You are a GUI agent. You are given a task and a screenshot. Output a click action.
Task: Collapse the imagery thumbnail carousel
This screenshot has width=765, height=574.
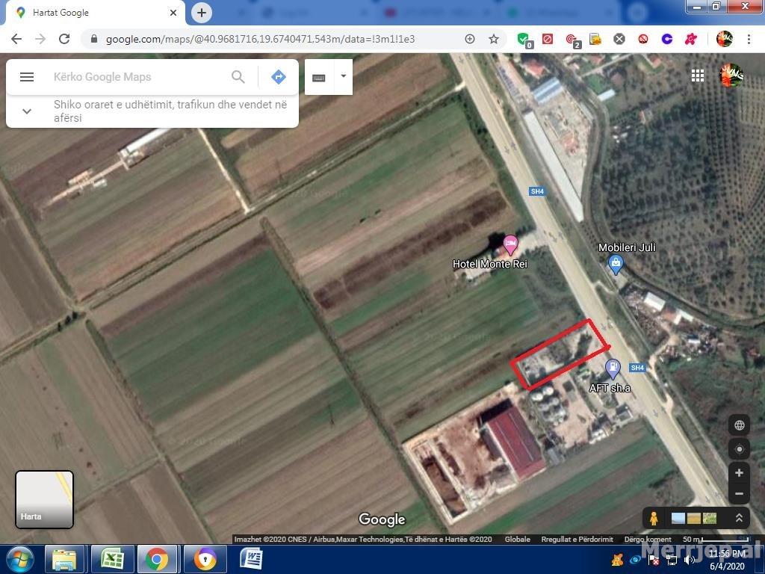pyautogui.click(x=739, y=517)
